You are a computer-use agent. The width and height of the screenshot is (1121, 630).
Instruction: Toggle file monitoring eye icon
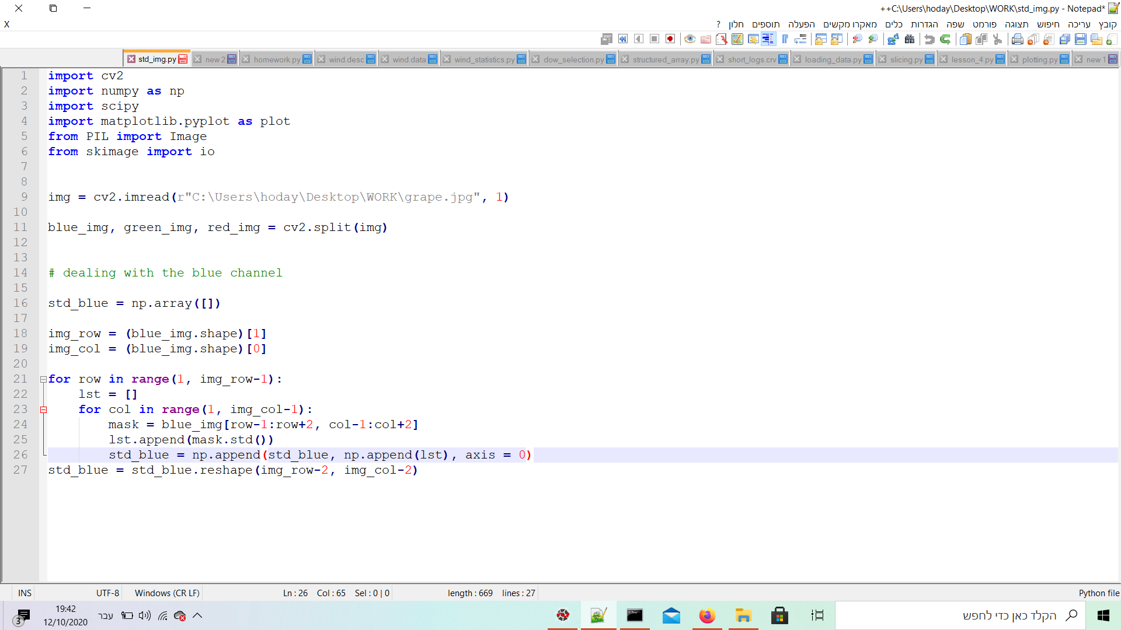click(690, 39)
